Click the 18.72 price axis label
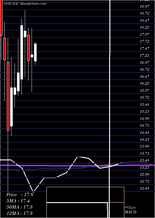 coord(144,13)
